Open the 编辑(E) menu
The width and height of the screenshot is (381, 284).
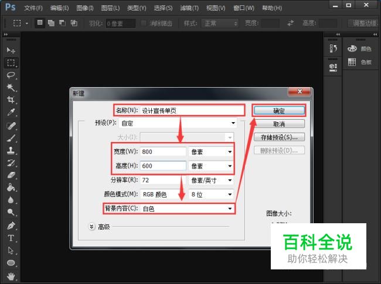[x=59, y=8]
